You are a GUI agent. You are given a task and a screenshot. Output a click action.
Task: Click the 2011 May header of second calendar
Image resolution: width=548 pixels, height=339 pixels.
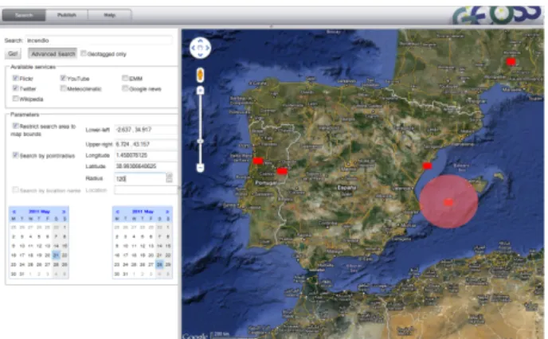[143, 212]
